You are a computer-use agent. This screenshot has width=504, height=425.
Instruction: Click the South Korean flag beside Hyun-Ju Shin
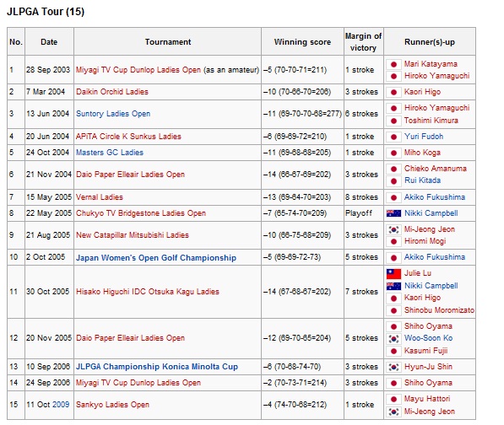pos(393,367)
